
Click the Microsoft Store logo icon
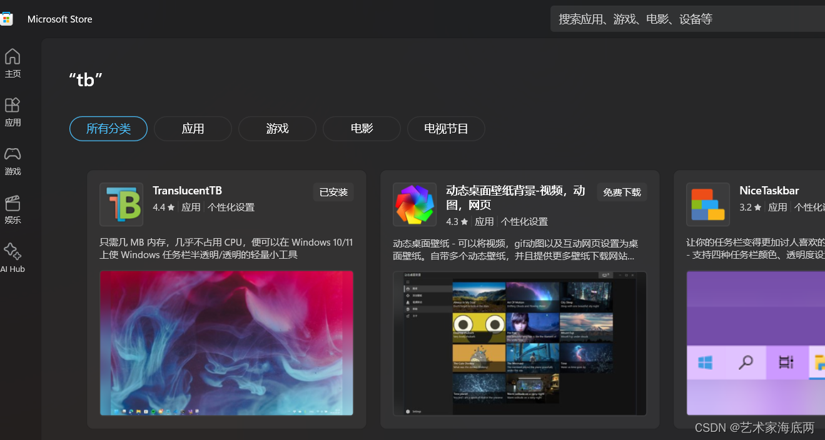click(6, 19)
